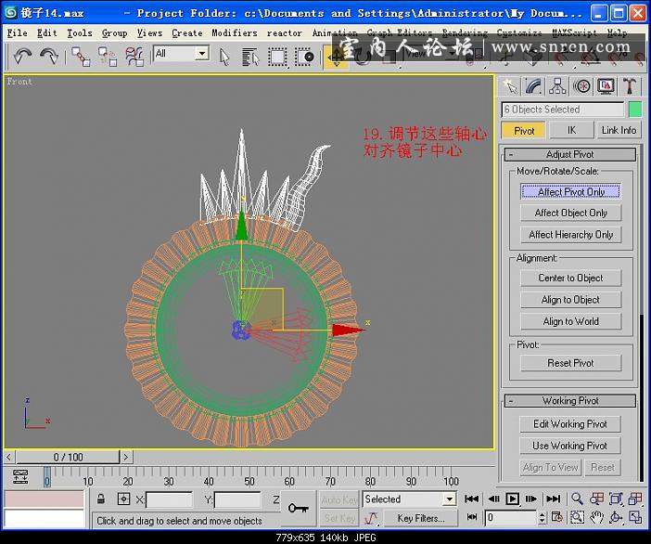
Task: Click the Center to Object button
Action: pos(570,278)
